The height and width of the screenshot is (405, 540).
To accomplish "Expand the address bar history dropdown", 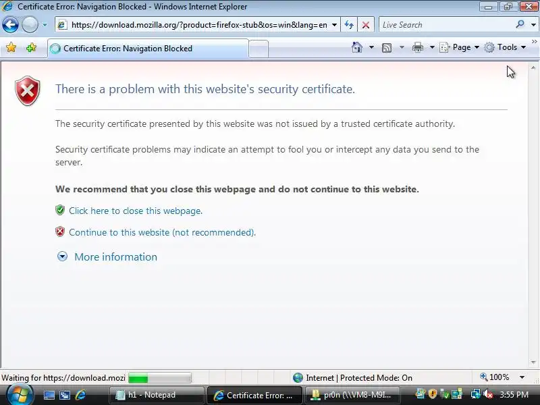I will point(334,25).
